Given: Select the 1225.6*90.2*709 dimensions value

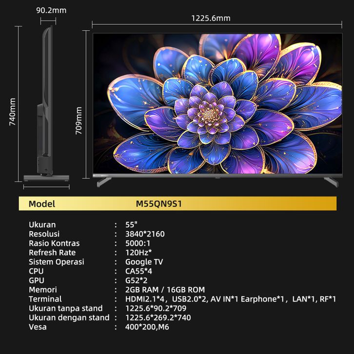Looking at the screenshot, I should [156, 308].
